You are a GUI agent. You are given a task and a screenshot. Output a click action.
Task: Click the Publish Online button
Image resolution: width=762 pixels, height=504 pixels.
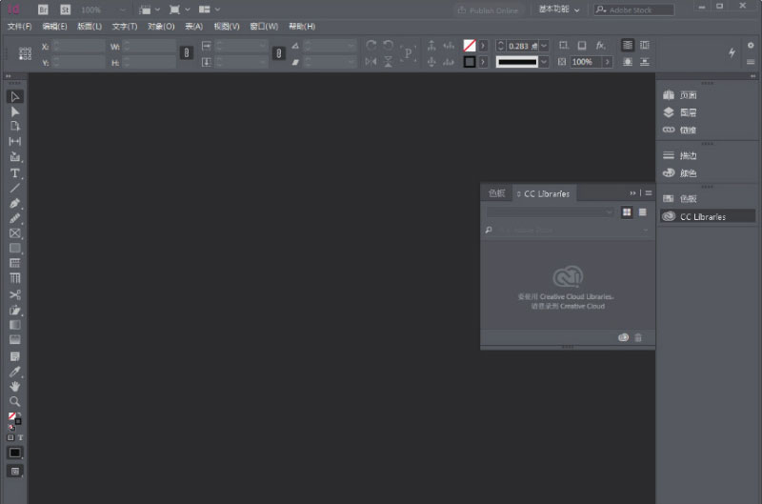489,10
